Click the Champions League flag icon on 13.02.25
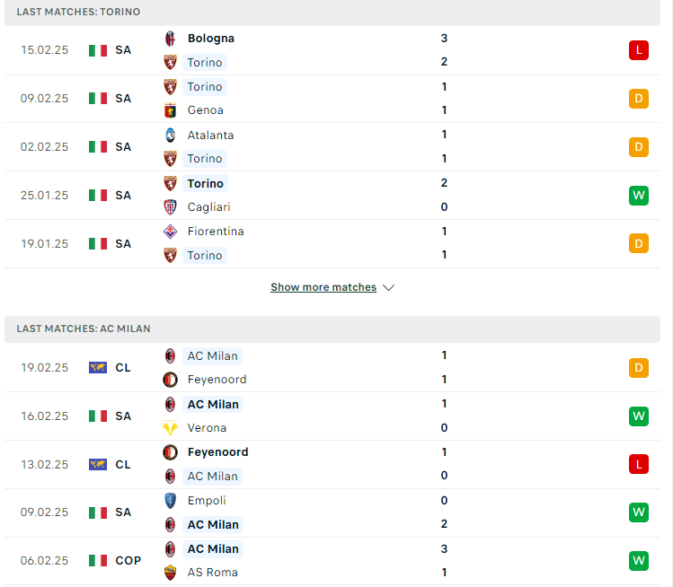 click(x=98, y=464)
